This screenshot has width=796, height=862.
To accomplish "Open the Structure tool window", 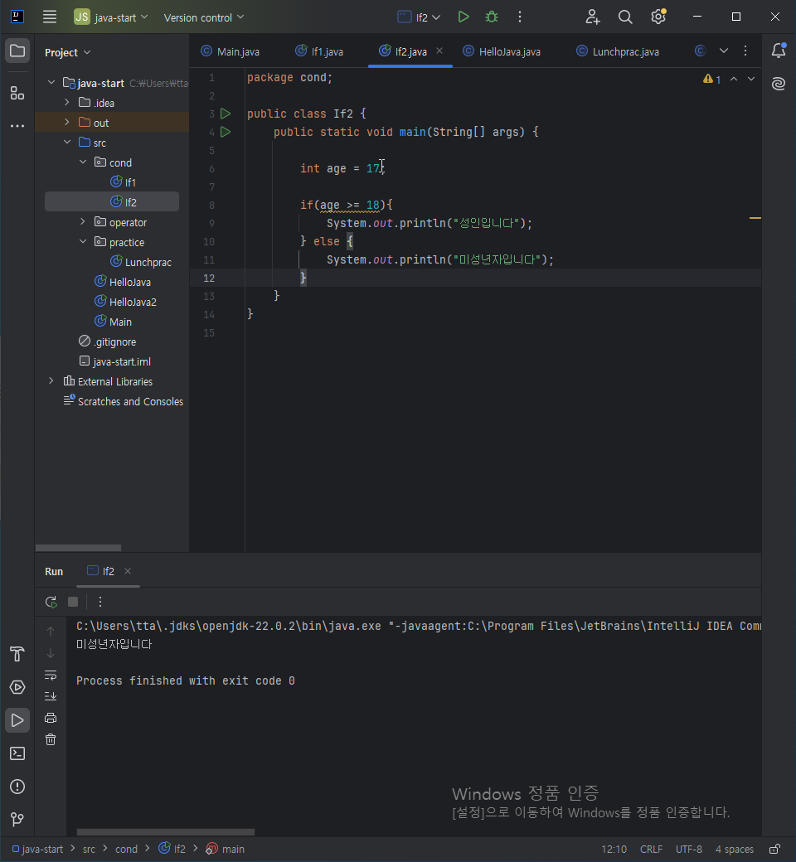I will (x=17, y=93).
